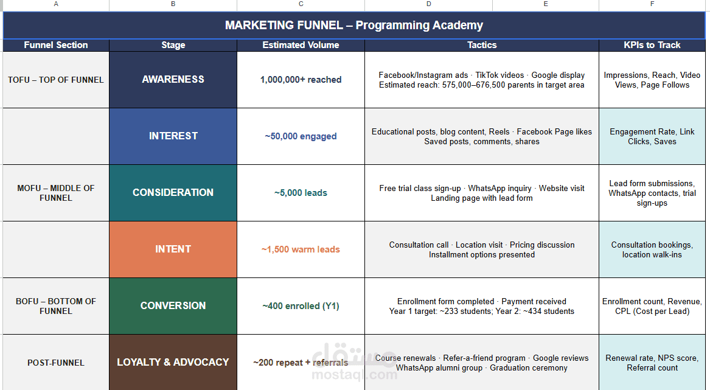Select the 'MOFU – MIDDLE OF FUNNEL' cell
Viewport: 710px width, 390px height.
56,193
